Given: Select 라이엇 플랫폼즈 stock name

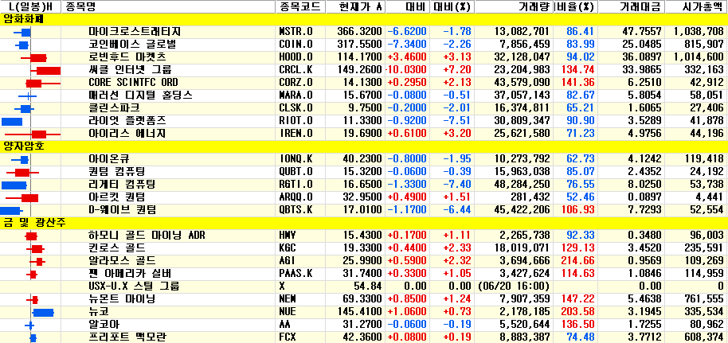Looking at the screenshot, I should tap(127, 121).
